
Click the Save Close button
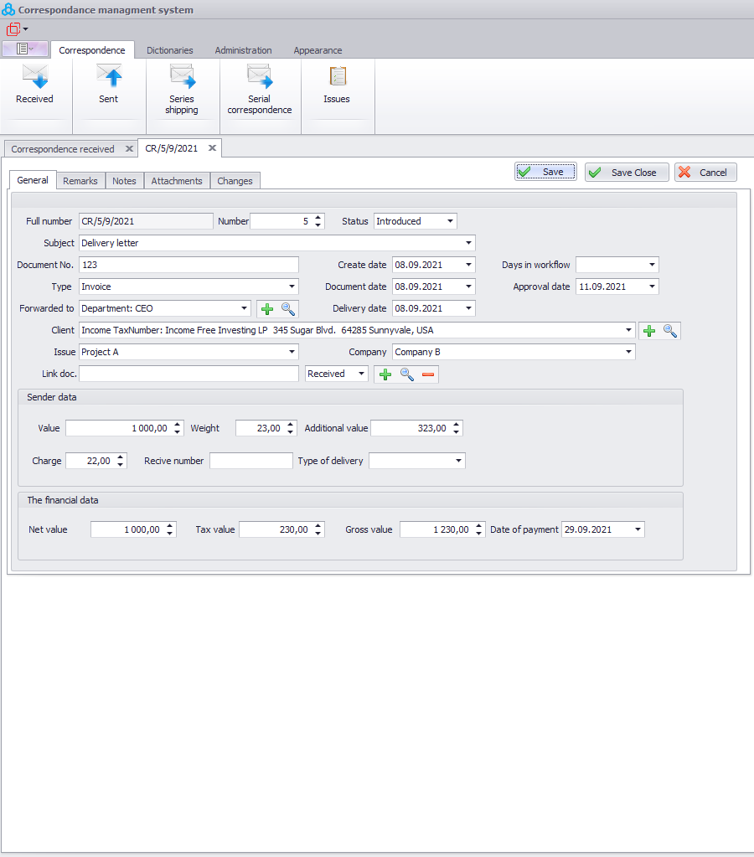(627, 173)
